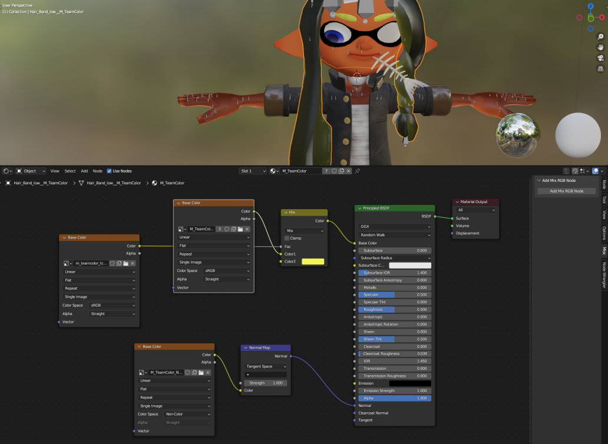Image resolution: width=608 pixels, height=444 pixels.
Task: Collapse the Material Output node
Action: coord(457,202)
